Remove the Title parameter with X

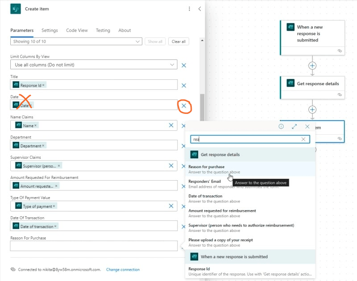point(184,85)
